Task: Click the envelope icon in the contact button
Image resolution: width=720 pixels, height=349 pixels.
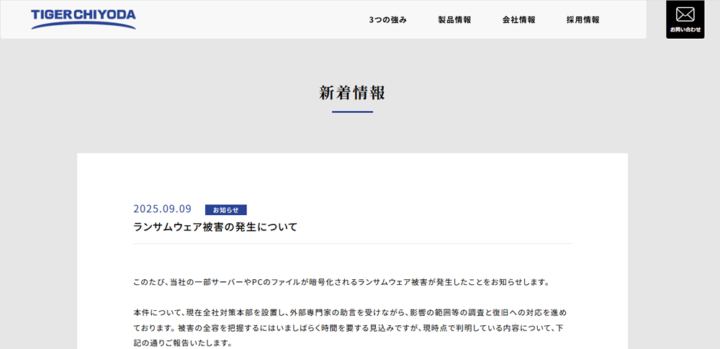Action: pos(685,14)
